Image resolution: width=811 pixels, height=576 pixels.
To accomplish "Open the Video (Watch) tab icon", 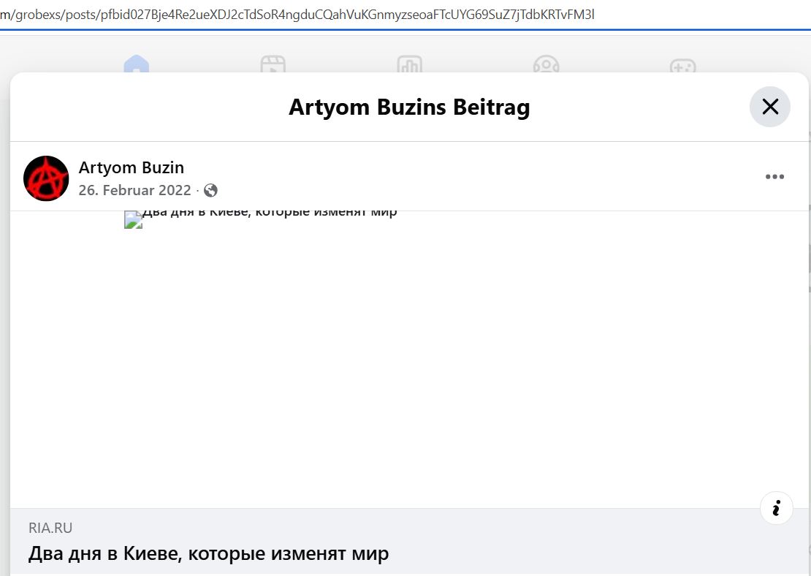I will (x=273, y=64).
